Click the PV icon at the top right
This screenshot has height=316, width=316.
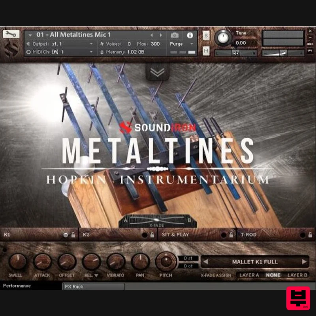pyautogui.click(x=310, y=51)
